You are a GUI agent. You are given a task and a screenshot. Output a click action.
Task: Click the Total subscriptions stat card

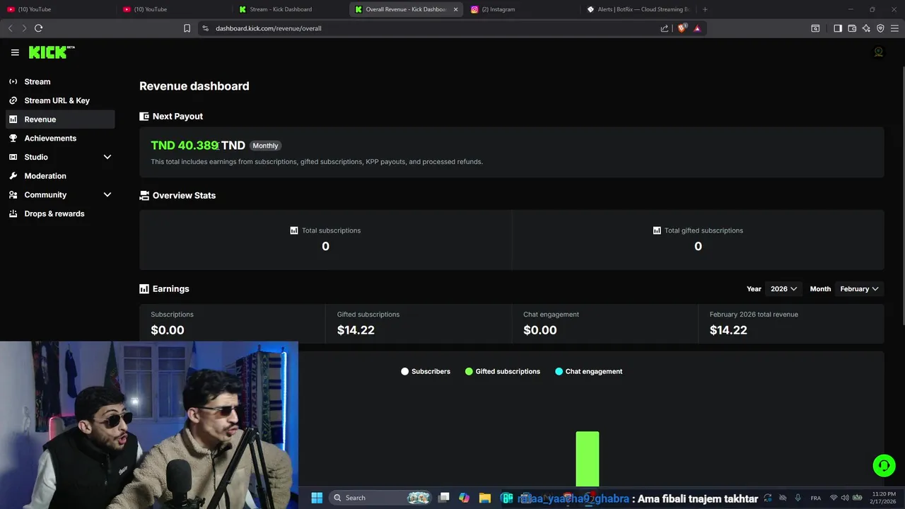point(325,240)
